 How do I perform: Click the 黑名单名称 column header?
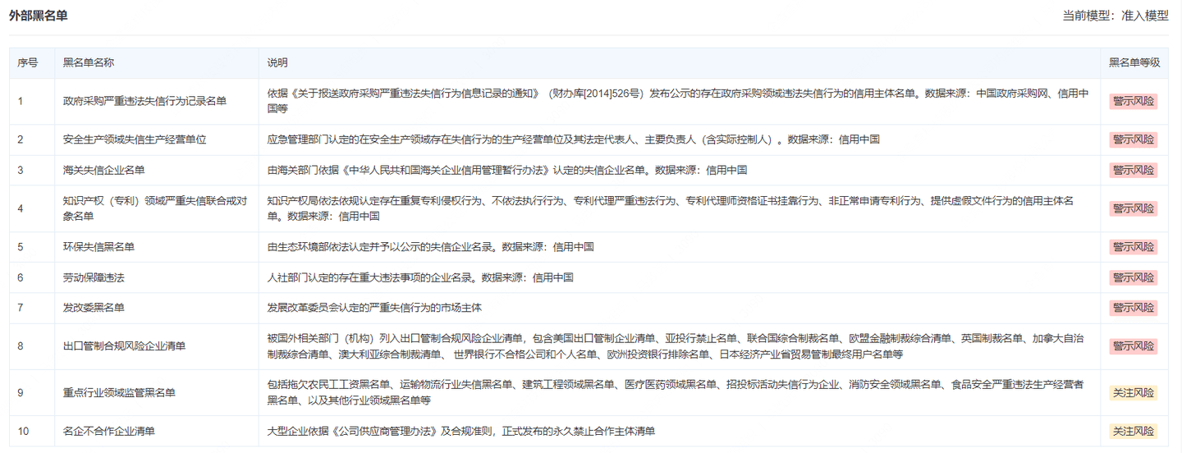tap(89, 63)
